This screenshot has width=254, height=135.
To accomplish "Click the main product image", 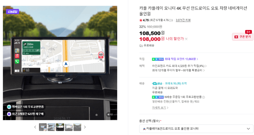I will point(60,63).
